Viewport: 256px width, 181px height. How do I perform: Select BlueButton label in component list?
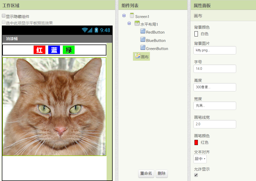point(156,41)
